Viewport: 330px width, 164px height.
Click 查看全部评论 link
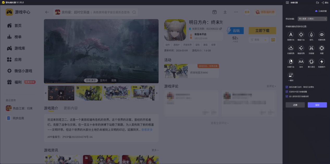tap(220, 123)
